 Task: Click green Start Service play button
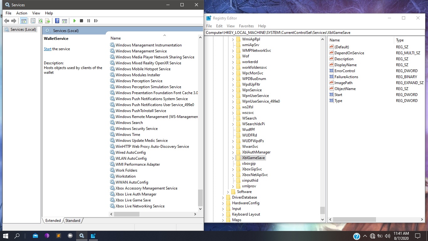pyautogui.click(x=74, y=21)
